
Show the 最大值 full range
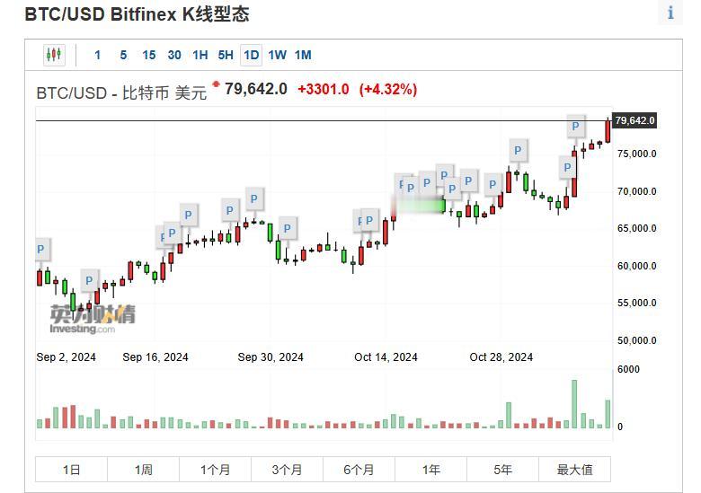click(x=574, y=470)
